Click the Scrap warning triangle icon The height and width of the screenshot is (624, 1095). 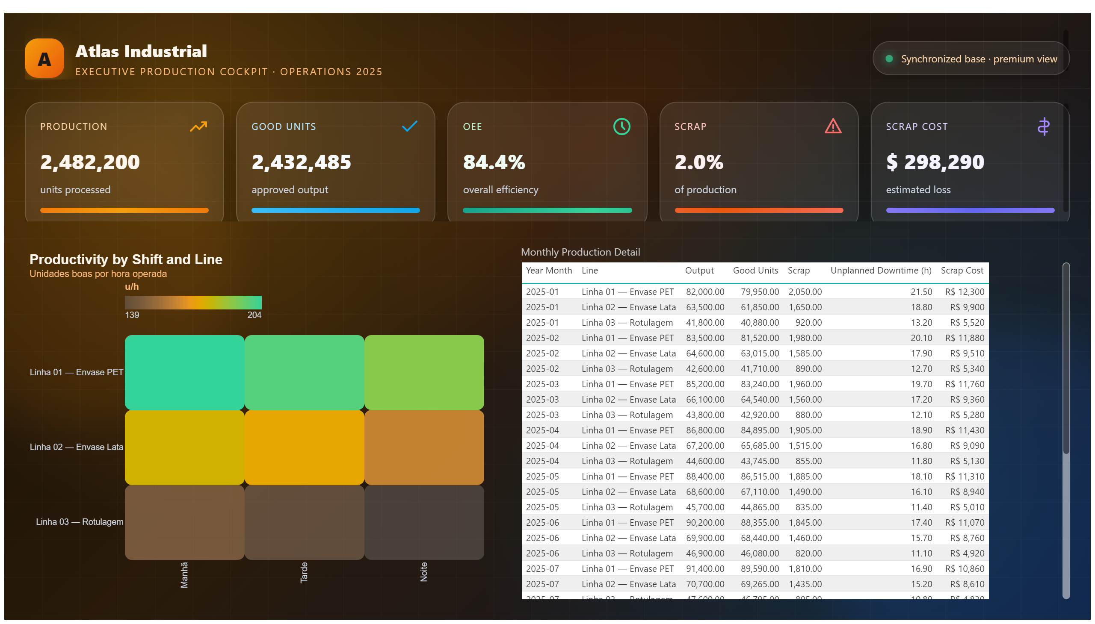tap(833, 126)
